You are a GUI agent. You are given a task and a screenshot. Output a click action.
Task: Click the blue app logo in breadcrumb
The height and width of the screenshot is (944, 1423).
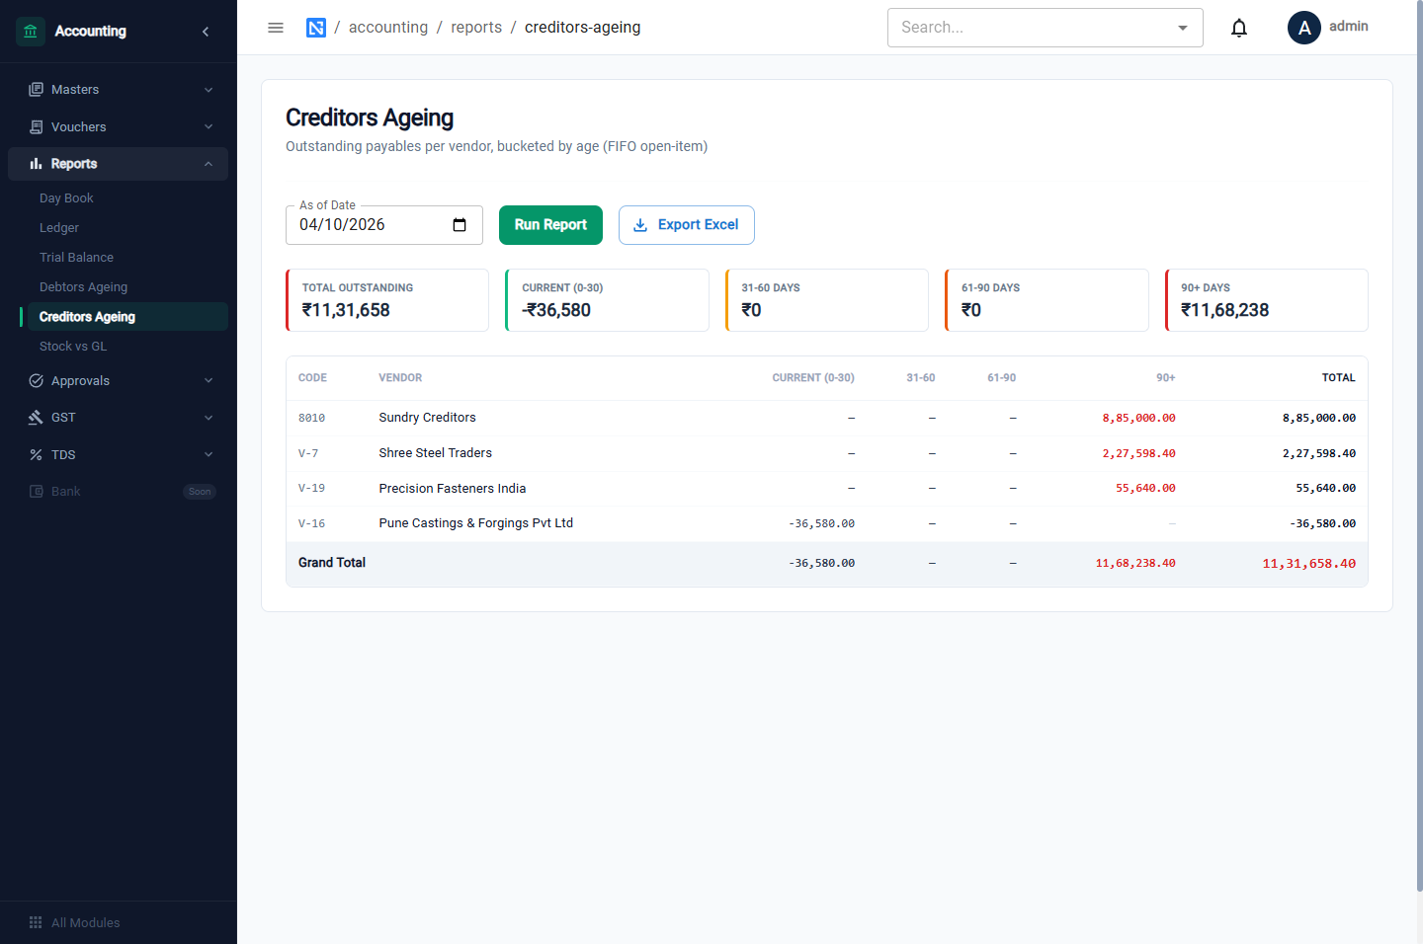click(316, 28)
